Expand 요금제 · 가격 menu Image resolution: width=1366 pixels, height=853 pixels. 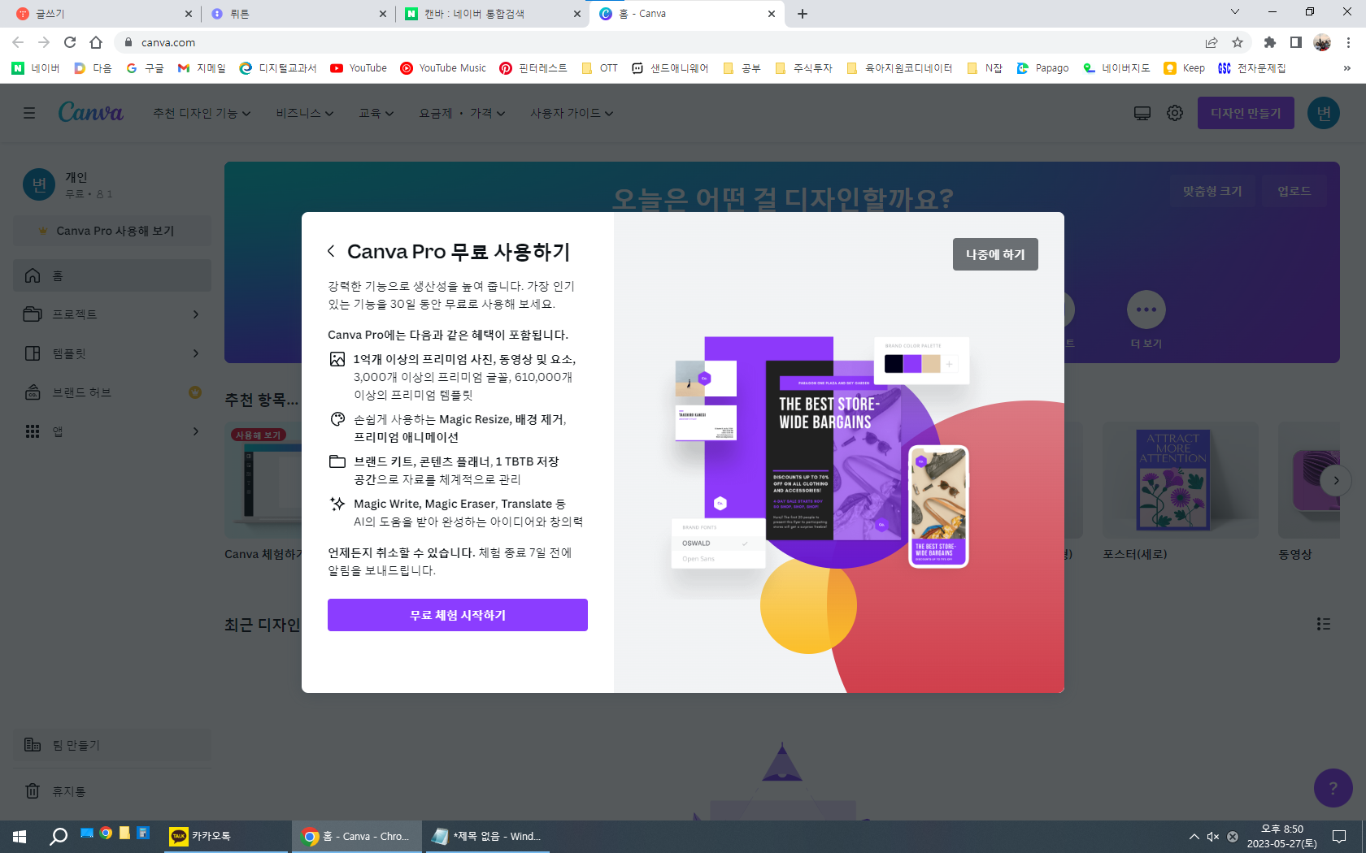point(462,113)
